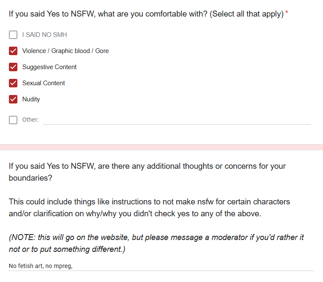The height and width of the screenshot is (282, 323).
Task: Check the 'I SAID NO SMH' checkbox
Action: pyautogui.click(x=13, y=35)
